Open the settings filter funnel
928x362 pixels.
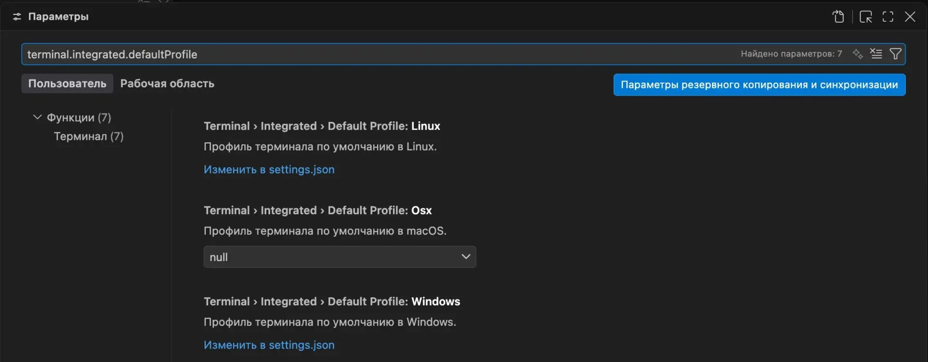pyautogui.click(x=896, y=54)
